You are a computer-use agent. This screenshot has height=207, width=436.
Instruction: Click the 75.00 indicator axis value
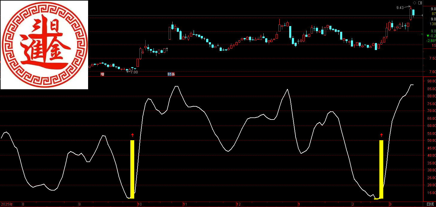(x=432, y=104)
